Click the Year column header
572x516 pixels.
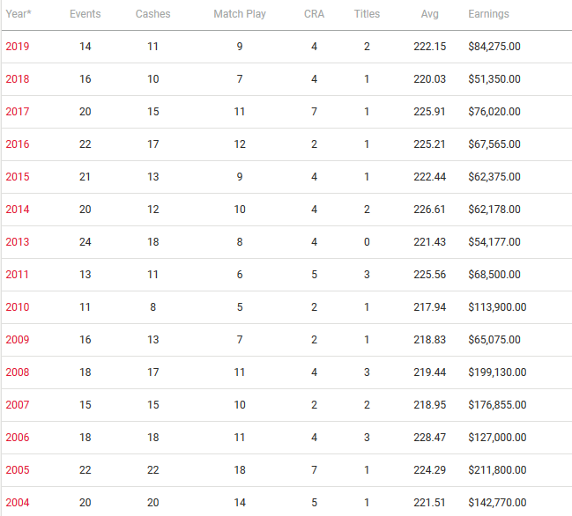point(19,14)
